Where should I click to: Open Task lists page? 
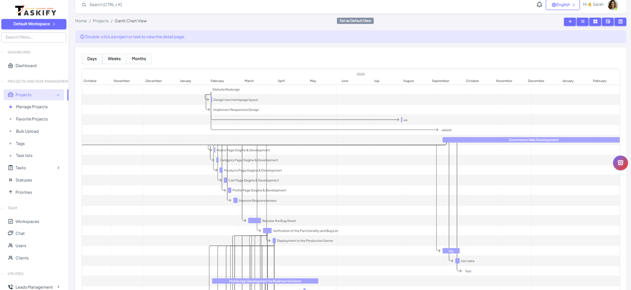(24, 156)
